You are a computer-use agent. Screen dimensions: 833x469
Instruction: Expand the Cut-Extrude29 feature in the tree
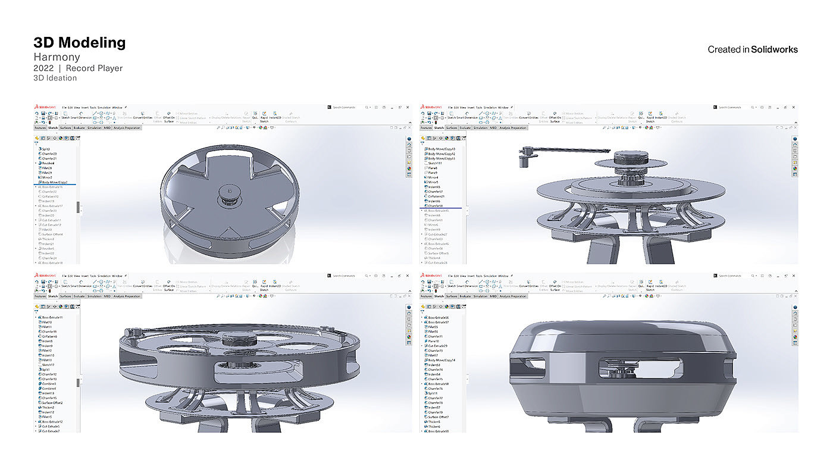(x=422, y=346)
